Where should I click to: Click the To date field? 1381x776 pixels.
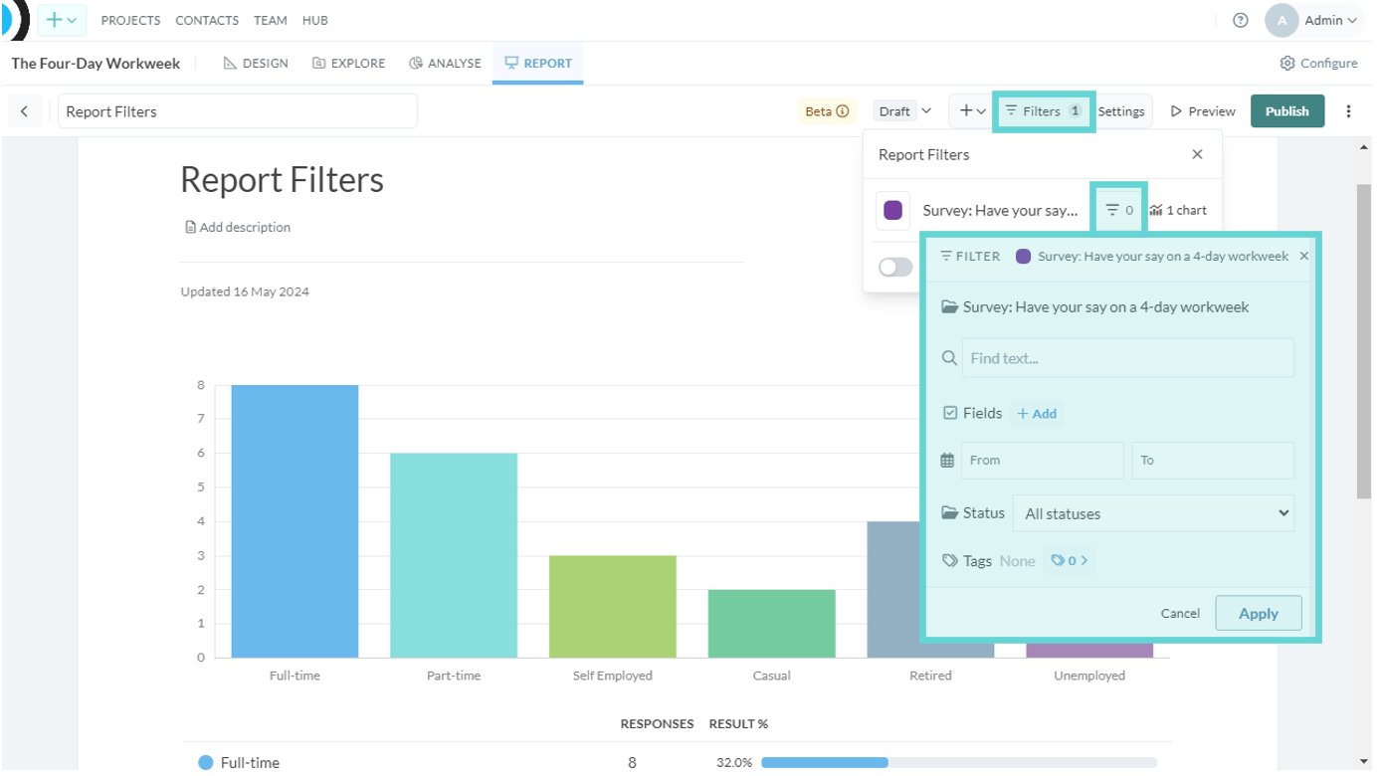point(1213,460)
